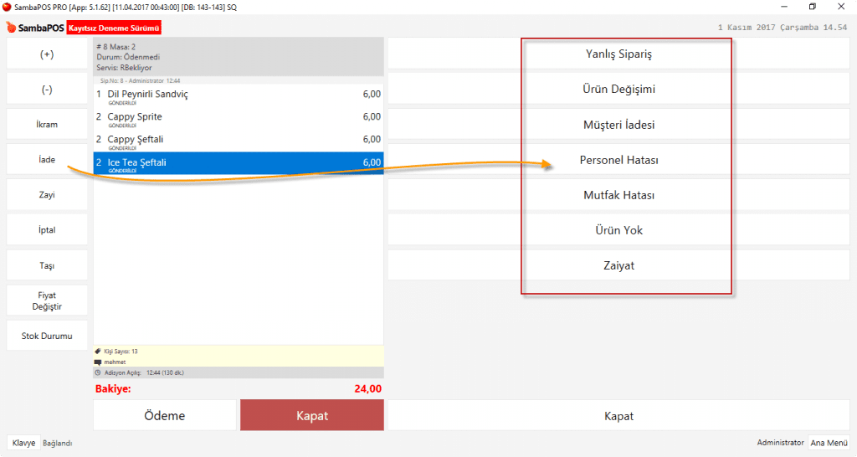Click the Zayi button
The width and height of the screenshot is (857, 457).
pos(47,195)
